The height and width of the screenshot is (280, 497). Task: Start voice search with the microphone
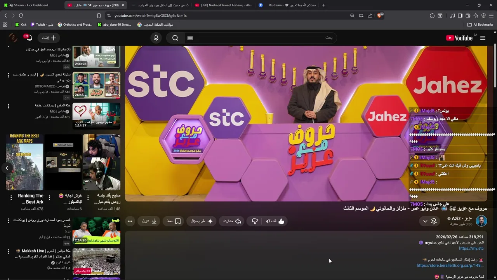[156, 38]
